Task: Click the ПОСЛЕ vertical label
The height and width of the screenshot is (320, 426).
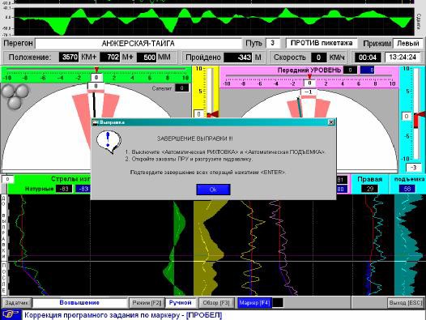Action: [x=4, y=278]
